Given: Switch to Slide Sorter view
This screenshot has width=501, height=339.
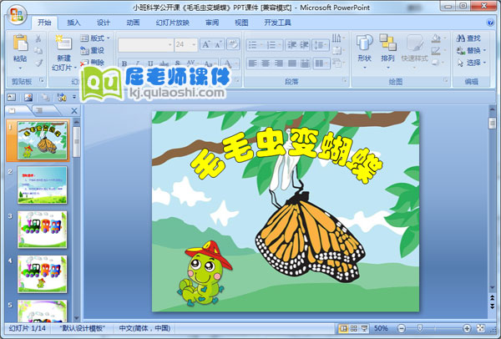Looking at the screenshot, I should point(354,328).
